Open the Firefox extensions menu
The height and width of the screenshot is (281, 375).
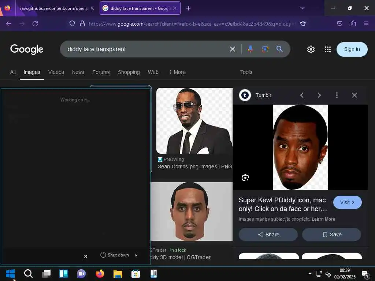click(353, 24)
